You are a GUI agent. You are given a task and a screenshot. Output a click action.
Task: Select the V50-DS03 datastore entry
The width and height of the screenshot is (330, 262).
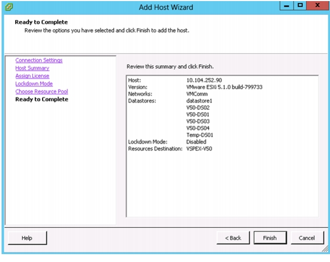pos(198,121)
